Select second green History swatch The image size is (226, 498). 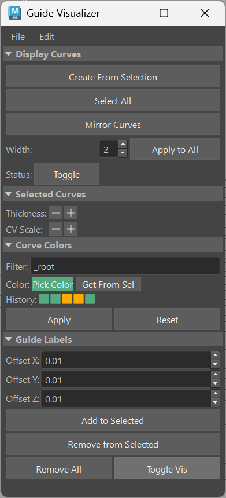point(55,299)
